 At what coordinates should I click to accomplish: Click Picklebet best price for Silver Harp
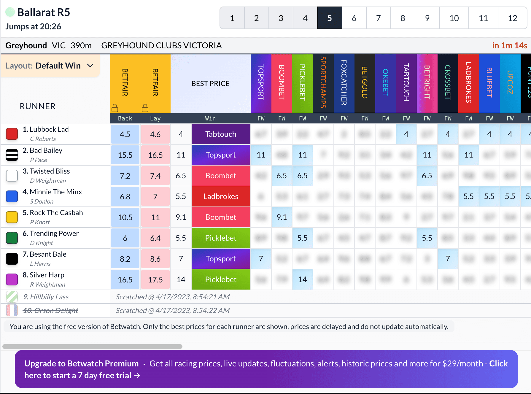[221, 279]
